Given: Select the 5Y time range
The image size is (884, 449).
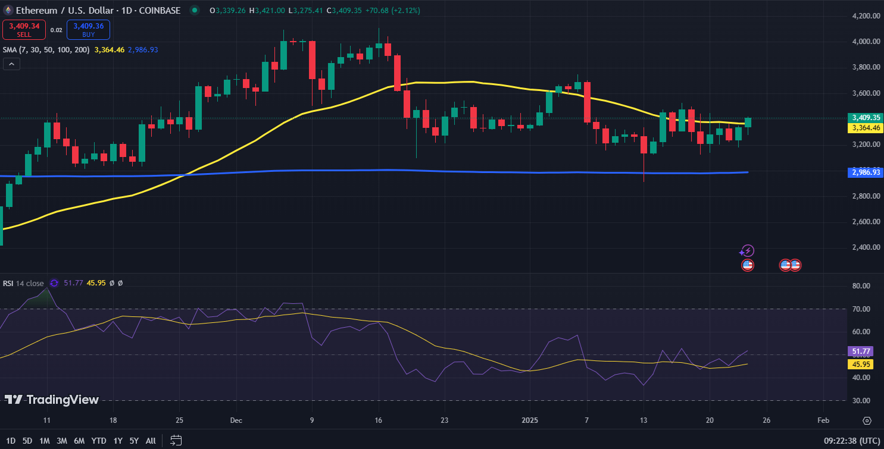Looking at the screenshot, I should tap(134, 441).
